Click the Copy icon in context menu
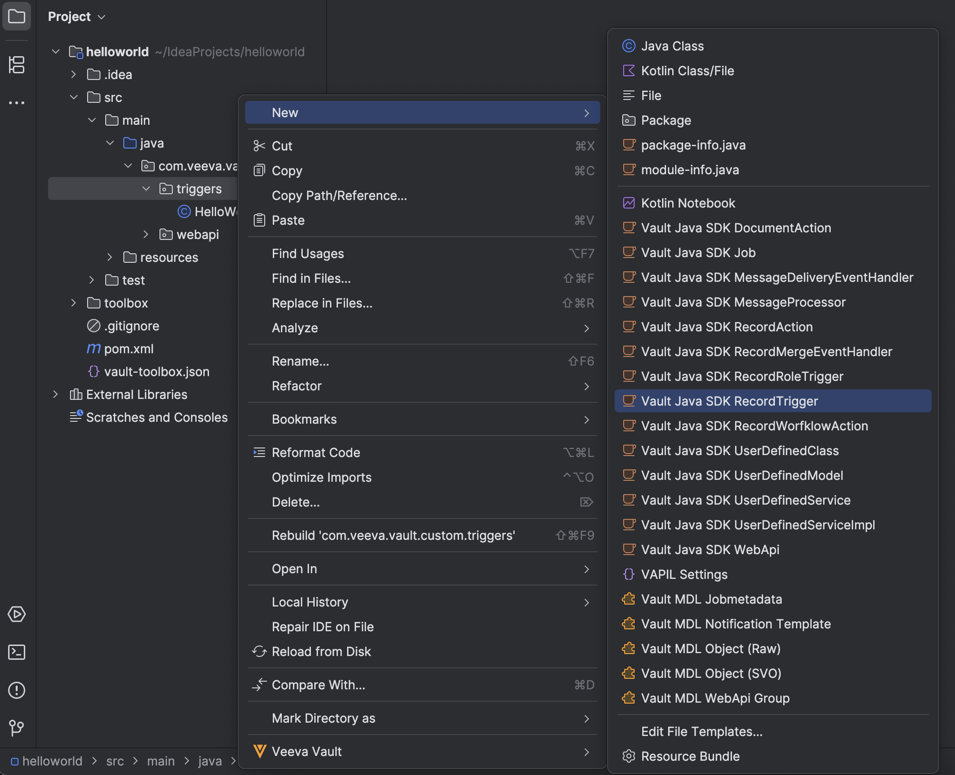The width and height of the screenshot is (955, 775). click(x=259, y=170)
